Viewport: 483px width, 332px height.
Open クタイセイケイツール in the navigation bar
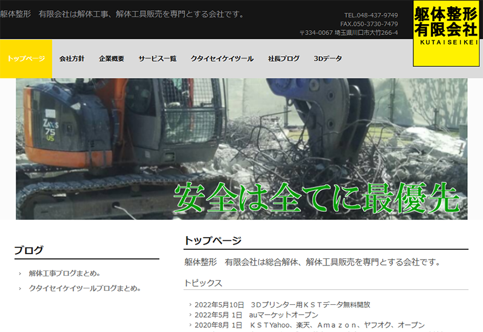tap(222, 59)
